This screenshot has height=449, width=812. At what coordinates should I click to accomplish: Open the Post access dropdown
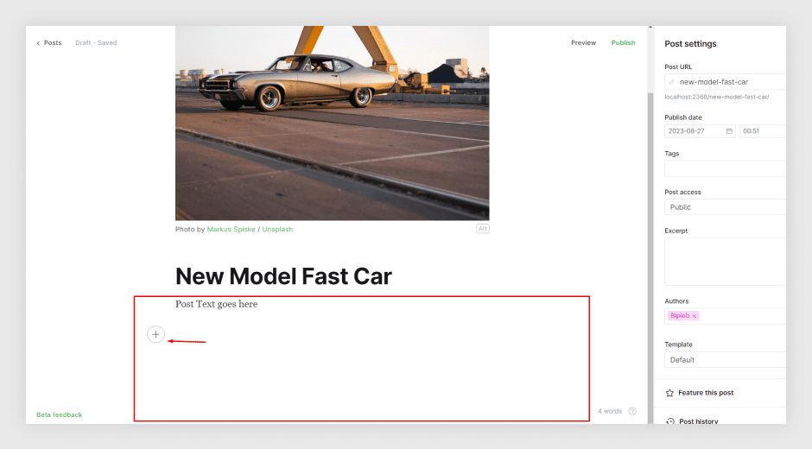click(725, 207)
